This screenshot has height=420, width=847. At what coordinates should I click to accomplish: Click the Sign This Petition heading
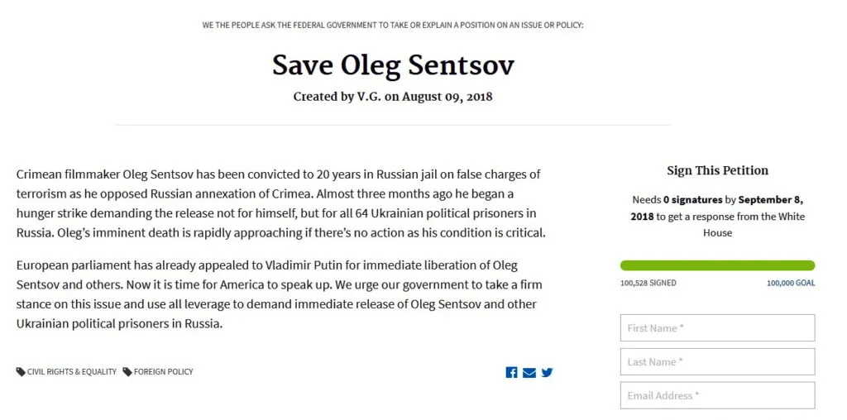coord(717,170)
